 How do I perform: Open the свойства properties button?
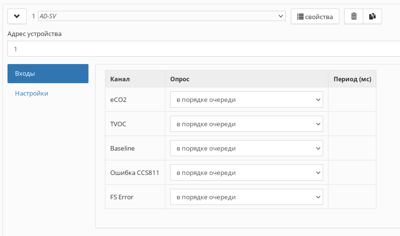click(315, 16)
